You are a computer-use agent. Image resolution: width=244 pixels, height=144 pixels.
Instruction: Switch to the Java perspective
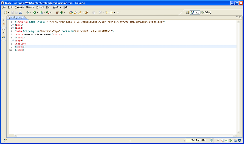[x=195, y=13]
